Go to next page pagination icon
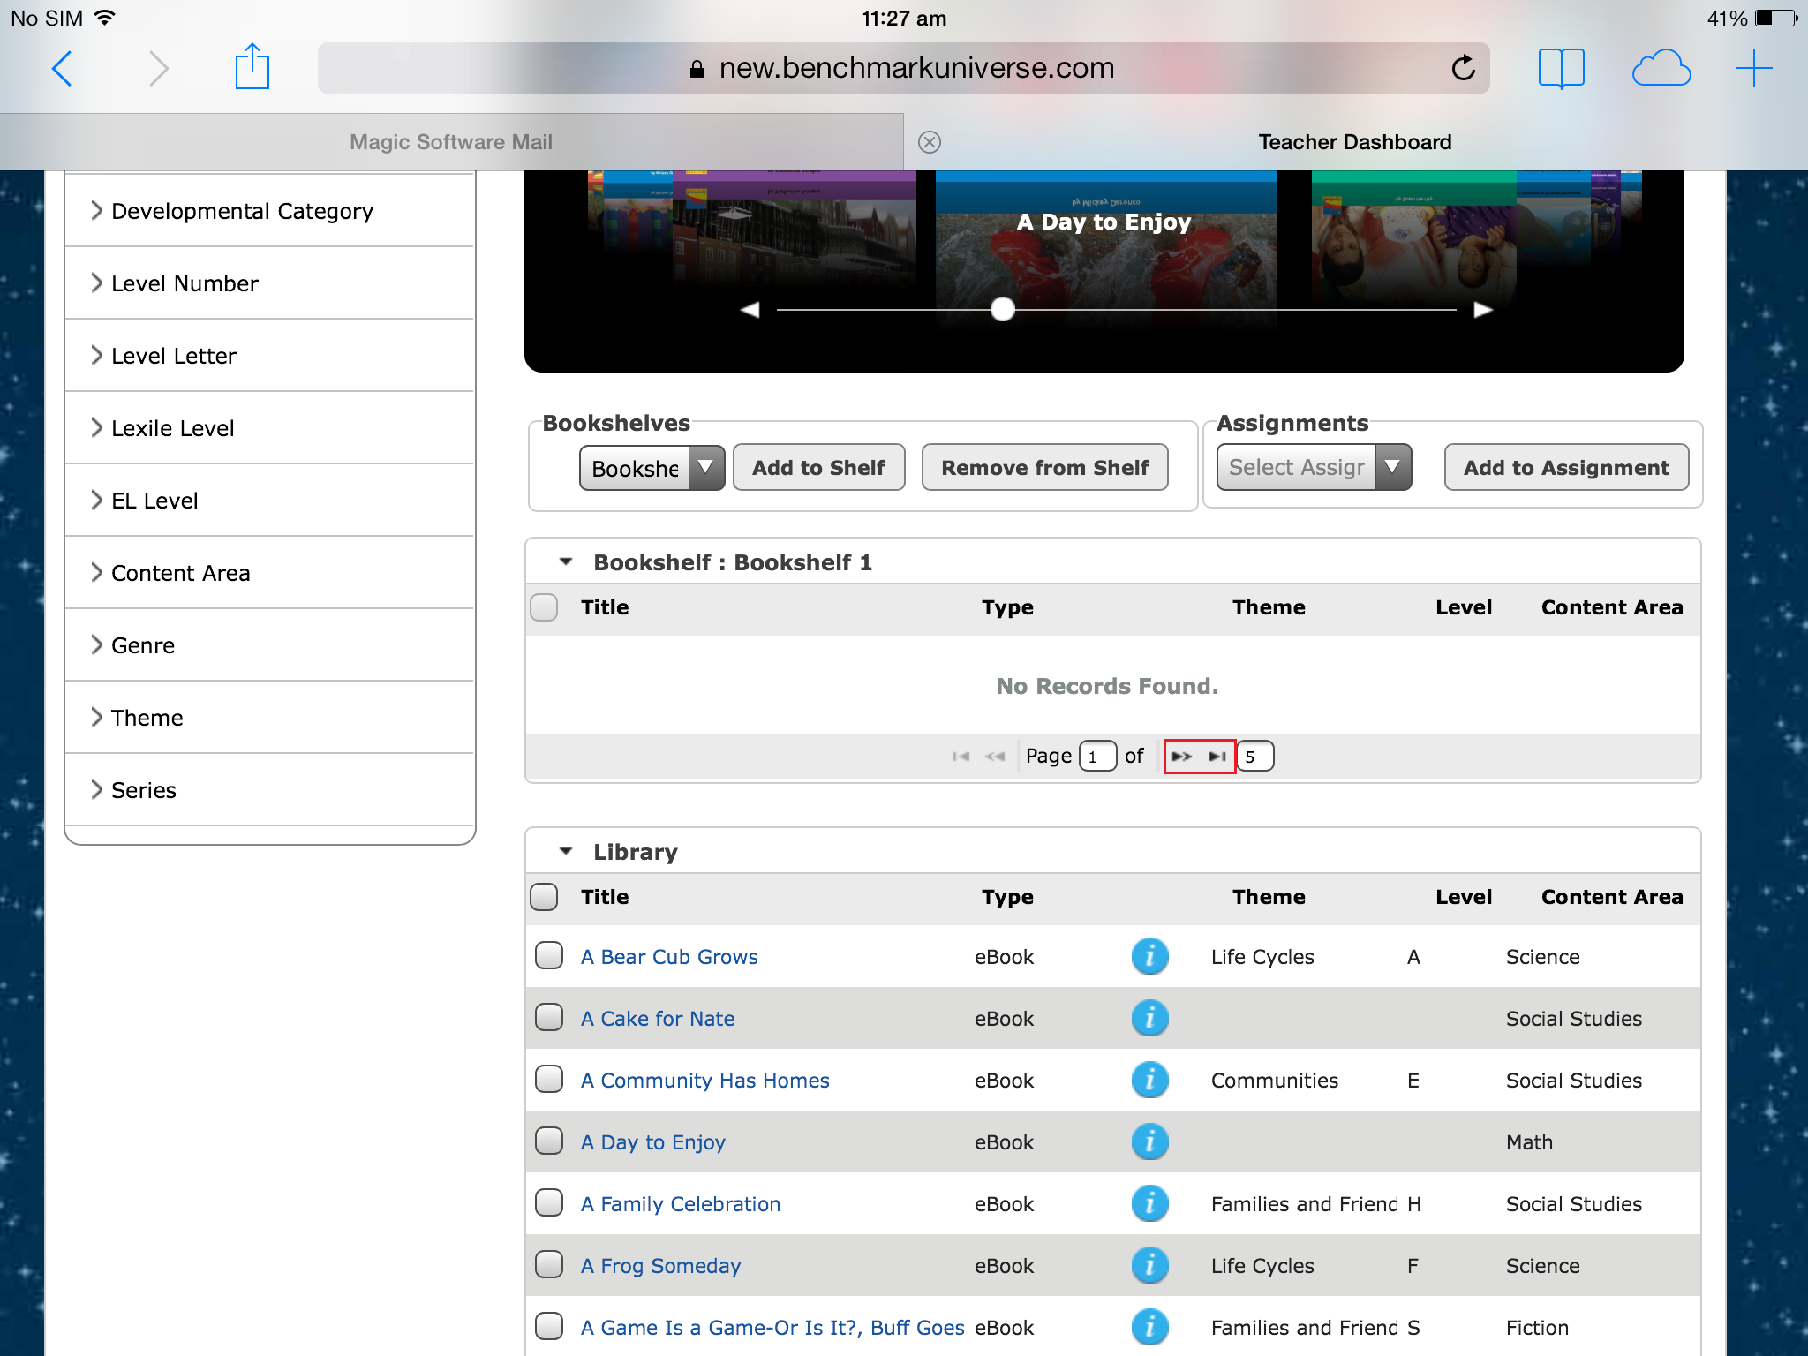Viewport: 1808px width, 1356px height. [x=1182, y=757]
